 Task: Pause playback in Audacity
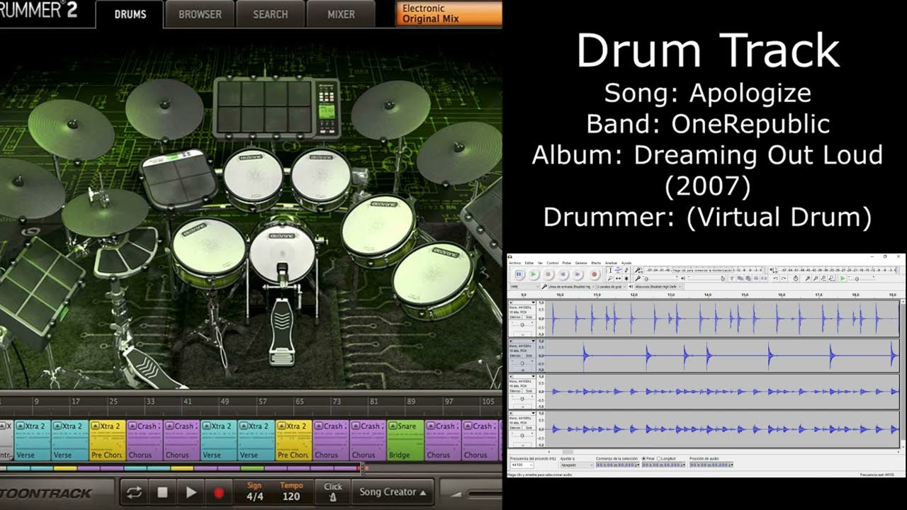coord(519,274)
